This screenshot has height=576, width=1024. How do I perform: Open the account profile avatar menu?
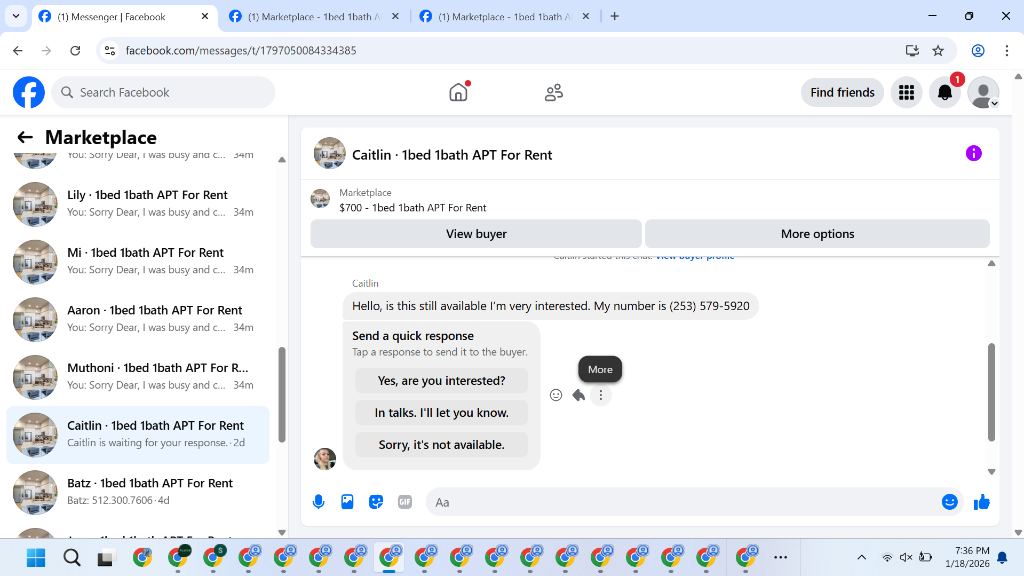(x=983, y=92)
